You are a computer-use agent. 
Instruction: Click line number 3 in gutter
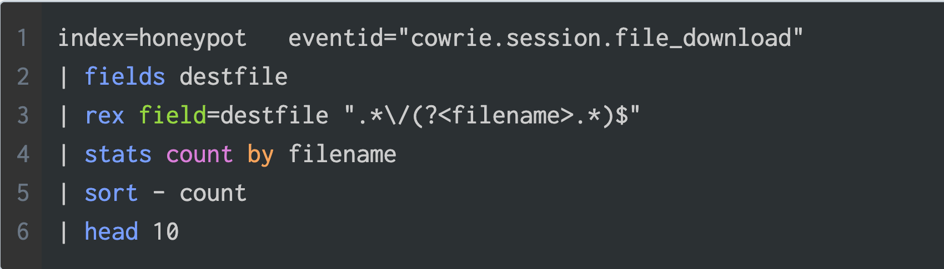click(x=22, y=116)
